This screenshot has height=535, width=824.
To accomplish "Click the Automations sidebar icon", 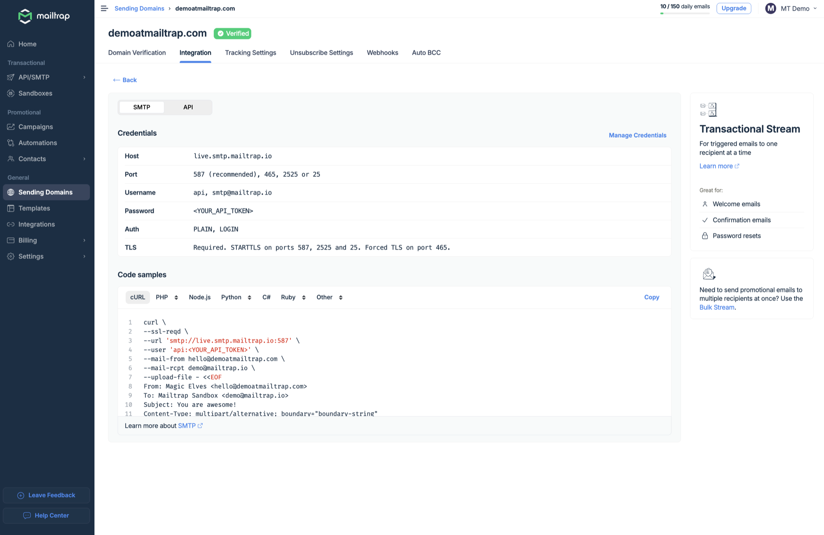I will (11, 143).
